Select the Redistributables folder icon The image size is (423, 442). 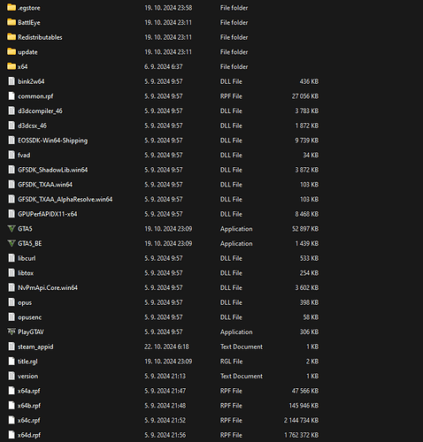coord(12,37)
